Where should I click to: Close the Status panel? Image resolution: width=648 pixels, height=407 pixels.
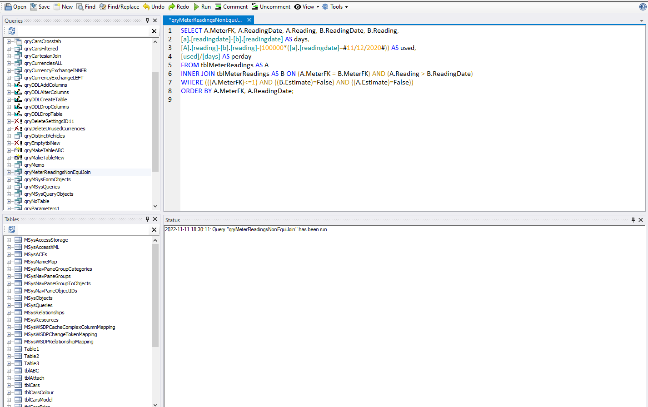tap(641, 220)
